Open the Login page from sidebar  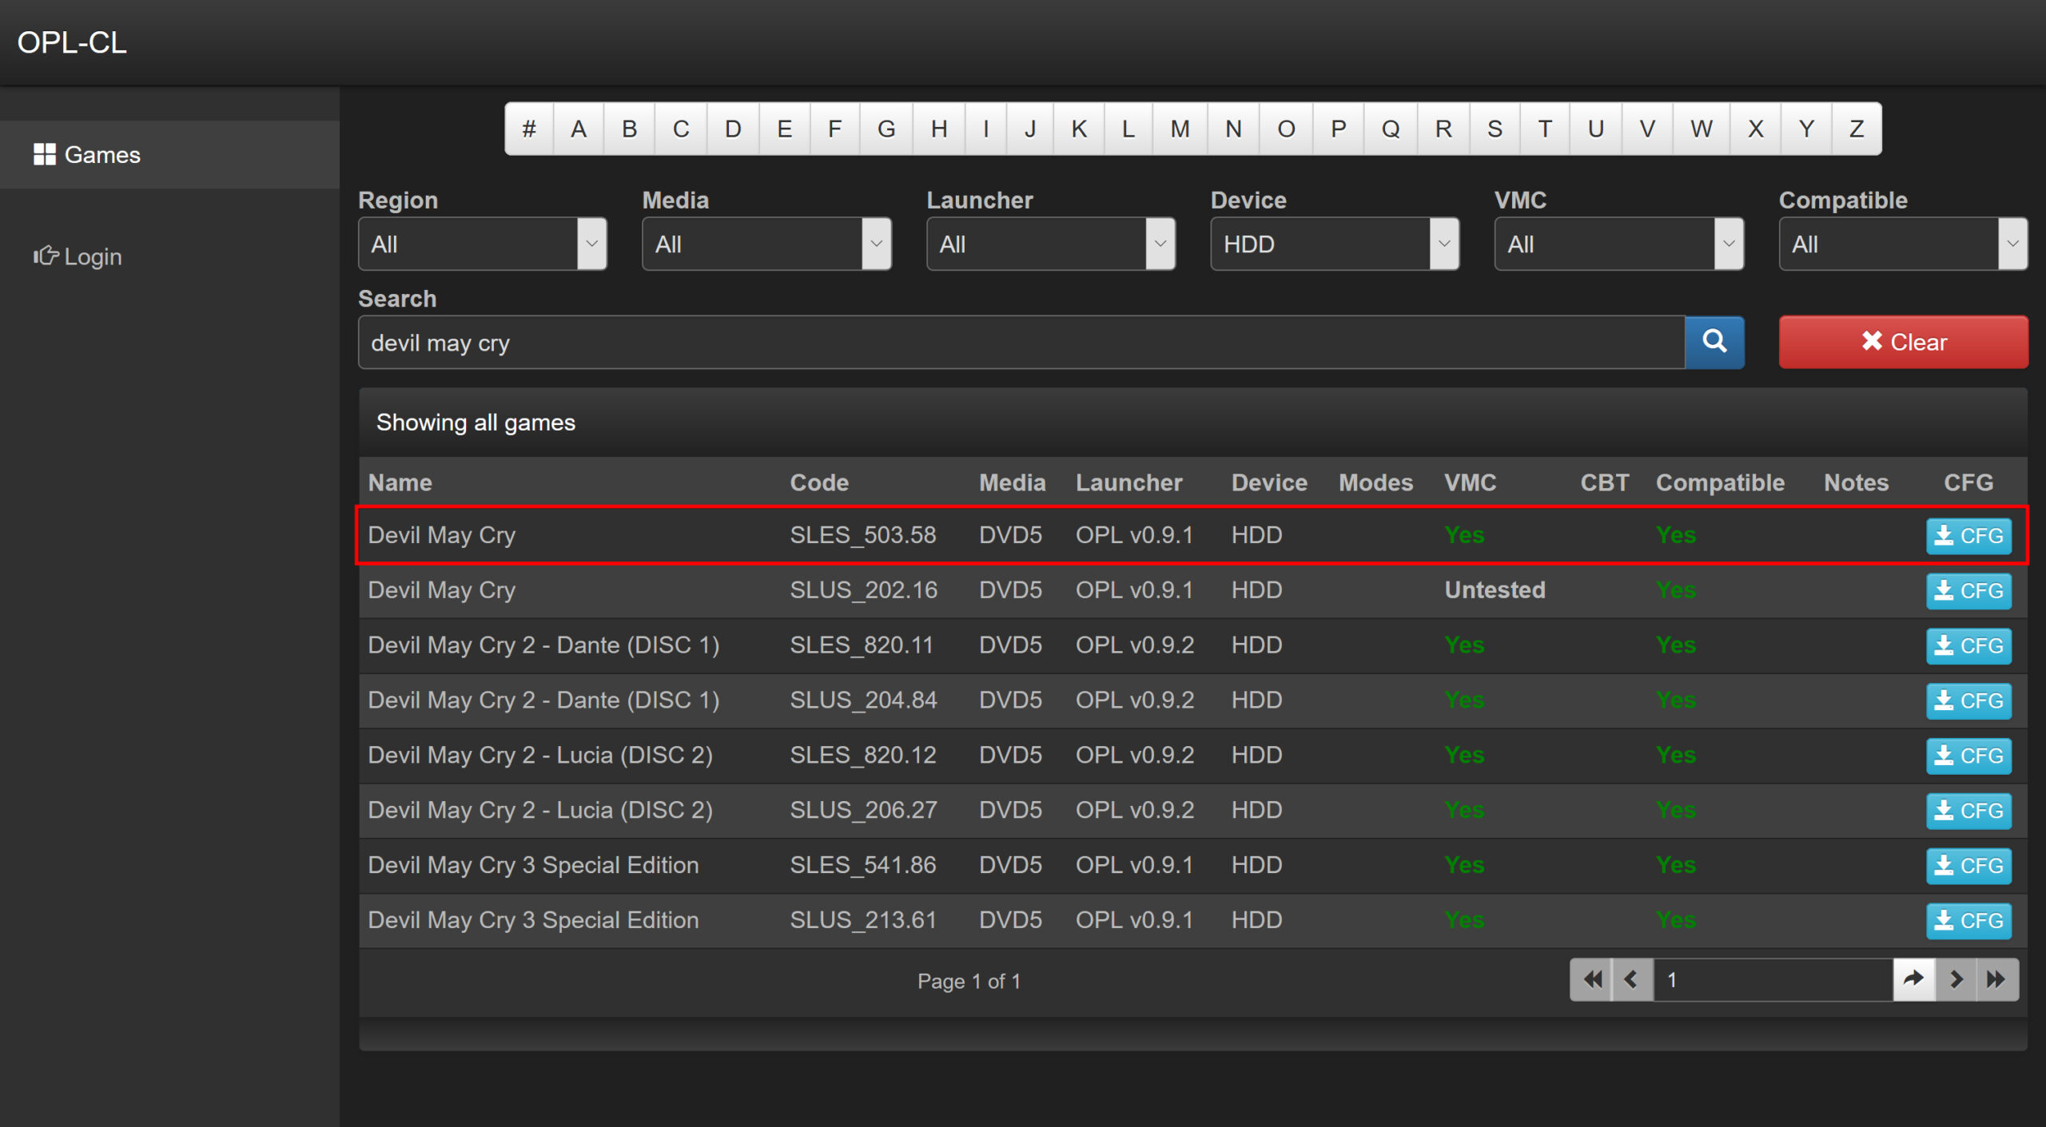[78, 256]
